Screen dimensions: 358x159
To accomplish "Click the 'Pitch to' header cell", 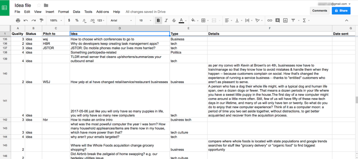I will [x=56, y=34].
